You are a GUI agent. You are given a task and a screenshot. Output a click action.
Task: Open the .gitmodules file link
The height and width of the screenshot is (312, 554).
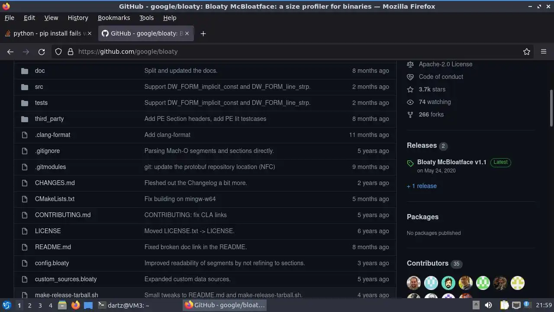[50, 167]
